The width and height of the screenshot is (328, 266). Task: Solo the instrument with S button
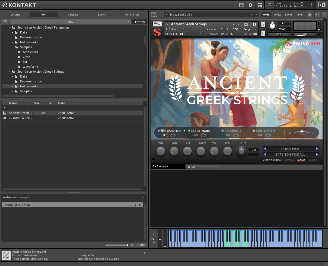point(263,24)
